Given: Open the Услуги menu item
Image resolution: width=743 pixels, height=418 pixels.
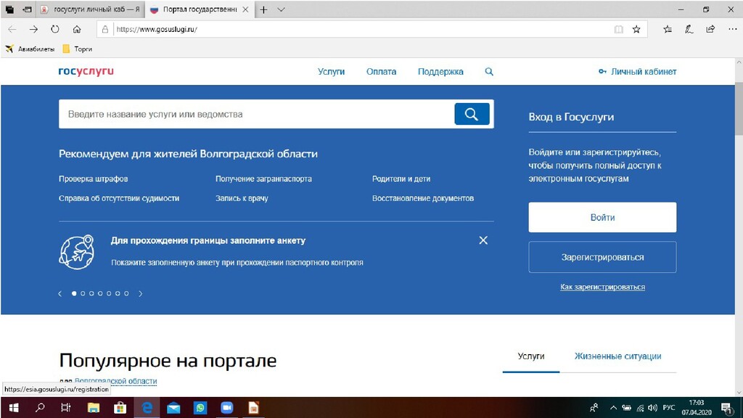Looking at the screenshot, I should [x=331, y=72].
